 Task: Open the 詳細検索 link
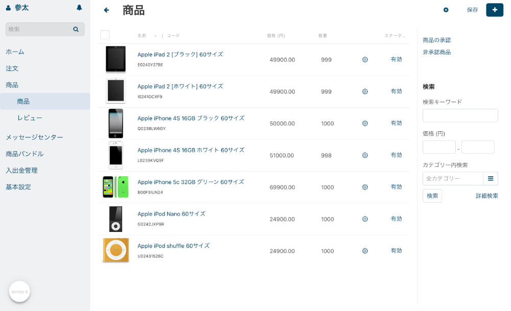pyautogui.click(x=487, y=196)
